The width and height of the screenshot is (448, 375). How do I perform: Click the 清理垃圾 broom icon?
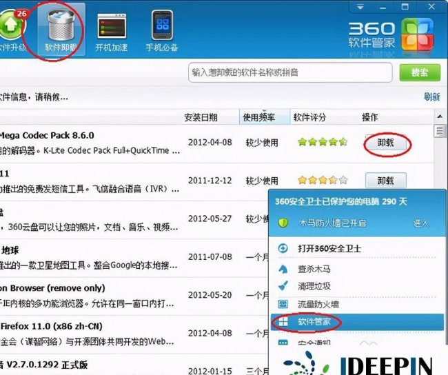283,286
